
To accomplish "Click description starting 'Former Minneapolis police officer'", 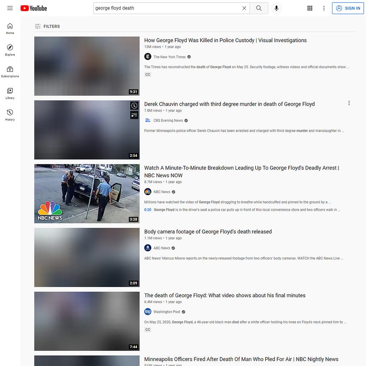I will pyautogui.click(x=244, y=131).
